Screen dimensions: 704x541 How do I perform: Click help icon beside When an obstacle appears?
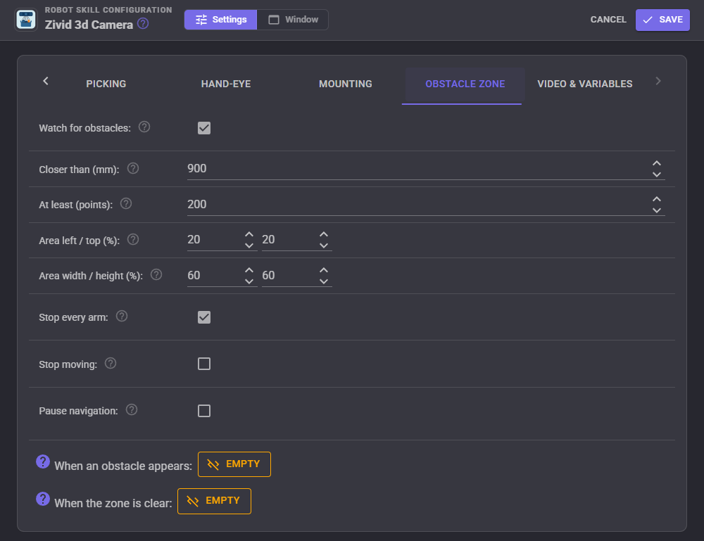(x=43, y=462)
